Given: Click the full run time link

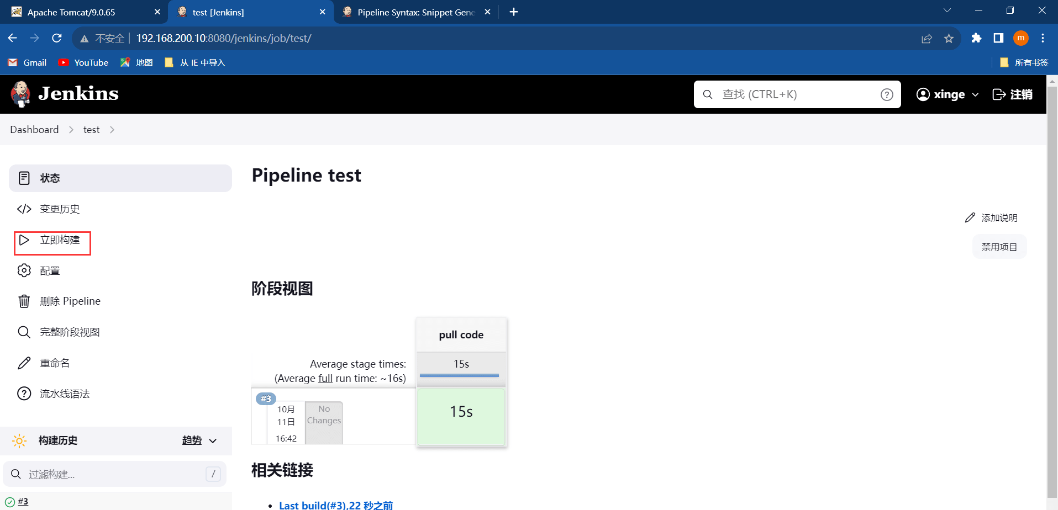Looking at the screenshot, I should (325, 379).
